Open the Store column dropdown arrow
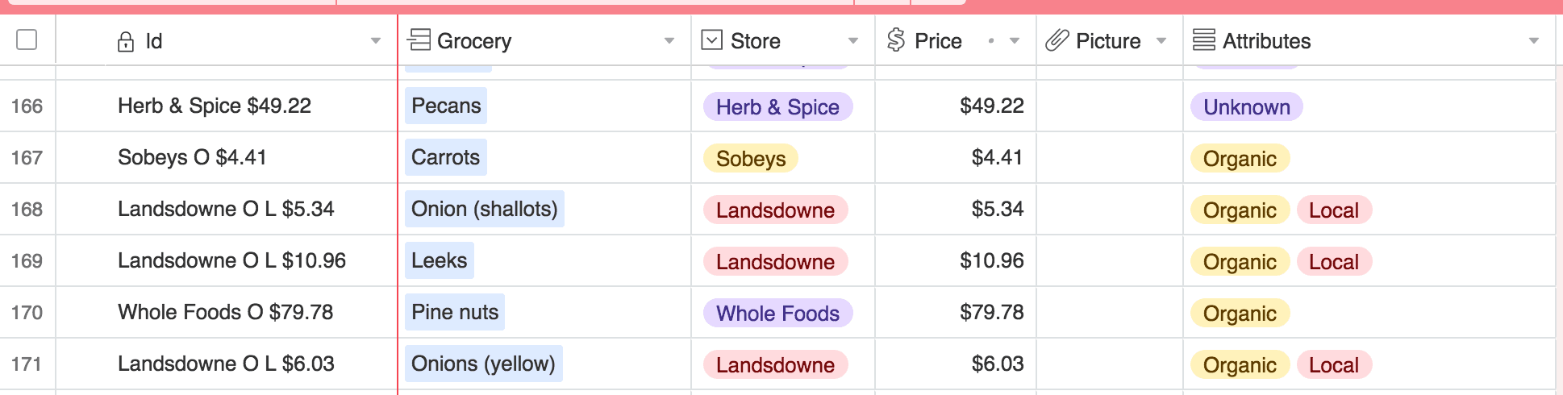Screen dimensions: 1563x395 tap(853, 41)
